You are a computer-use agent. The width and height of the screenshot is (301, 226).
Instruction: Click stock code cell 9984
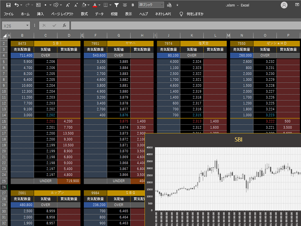tap(95, 193)
